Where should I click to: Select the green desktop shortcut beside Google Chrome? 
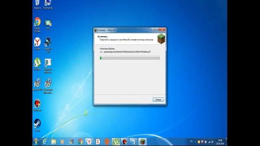pos(48,24)
